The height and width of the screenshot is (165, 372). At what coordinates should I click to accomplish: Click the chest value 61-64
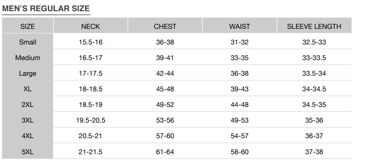165,152
